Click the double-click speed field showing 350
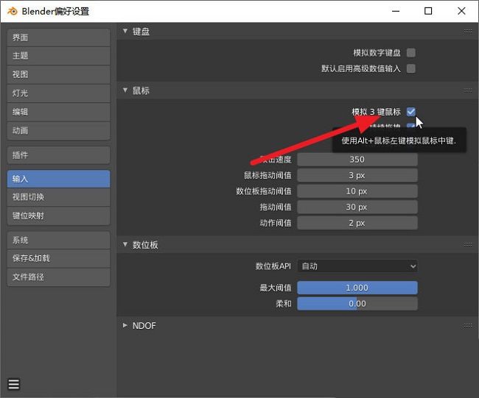This screenshot has height=398, width=479. [357, 160]
